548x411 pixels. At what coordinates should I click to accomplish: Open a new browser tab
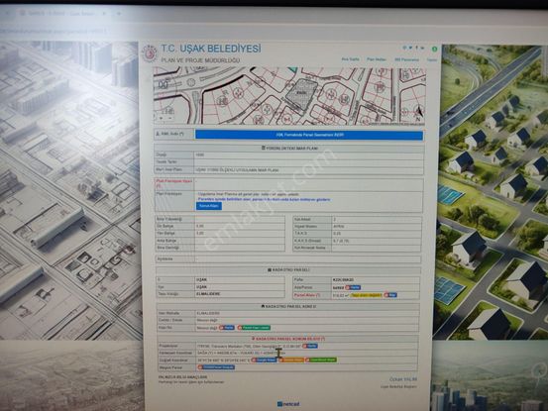click(119, 14)
